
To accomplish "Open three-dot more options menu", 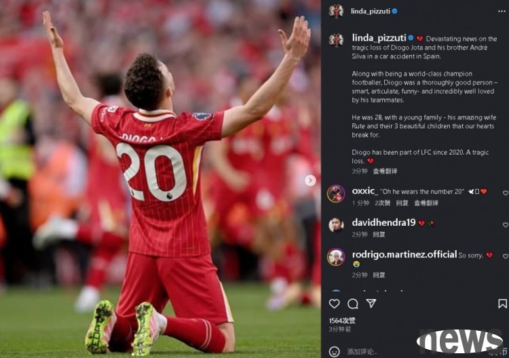I will tap(502, 12).
